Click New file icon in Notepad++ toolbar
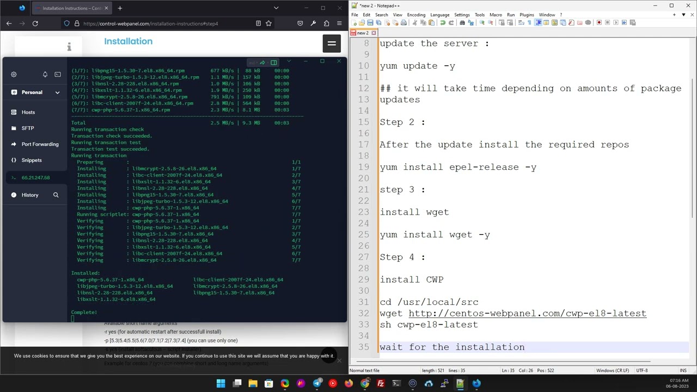697x392 pixels. 354,22
